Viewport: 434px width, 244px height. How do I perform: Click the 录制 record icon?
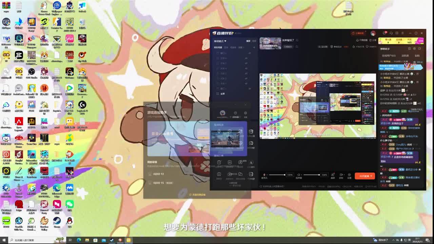341,176
